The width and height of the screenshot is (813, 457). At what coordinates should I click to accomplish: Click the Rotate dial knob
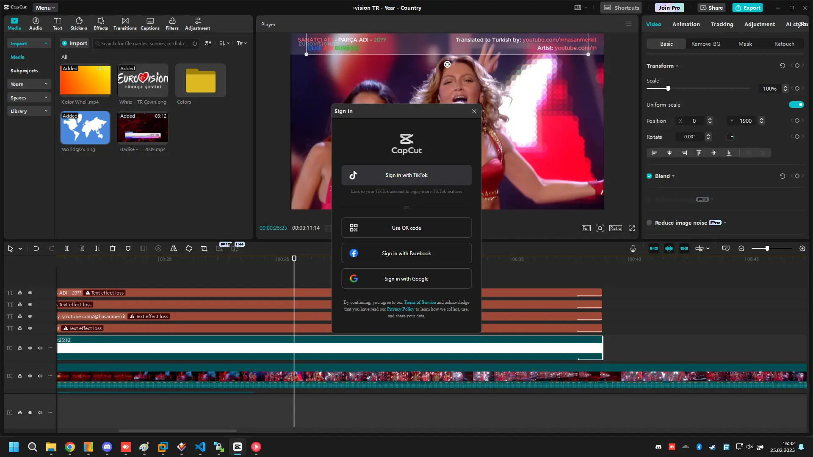tap(730, 137)
